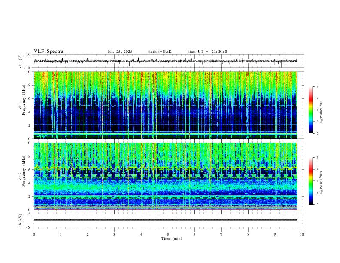Click time axis tick label "6"
Viewport: 340px width, 263px height.
pos(195,235)
